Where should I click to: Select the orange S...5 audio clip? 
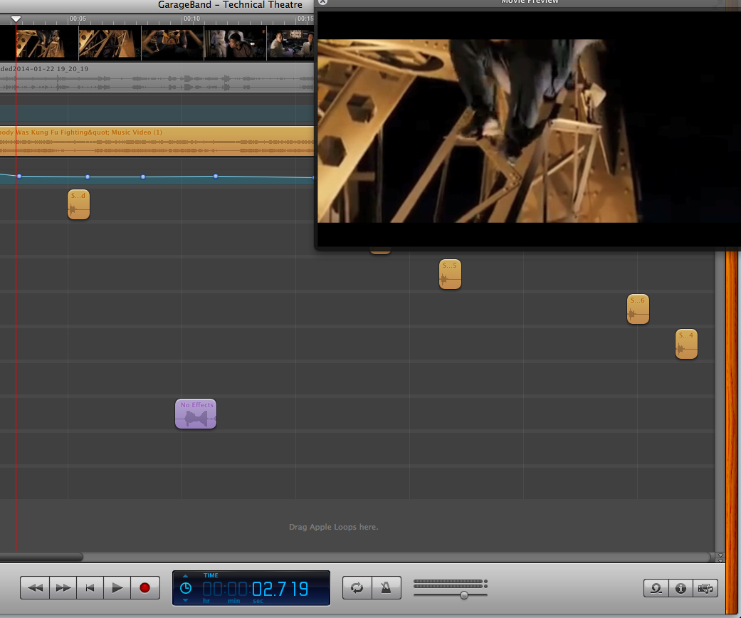coord(450,274)
